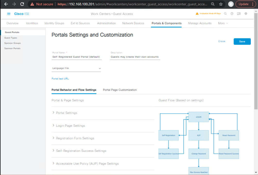
Task: Open Guest Types in the sidebar
Action: pyautogui.click(x=11, y=38)
